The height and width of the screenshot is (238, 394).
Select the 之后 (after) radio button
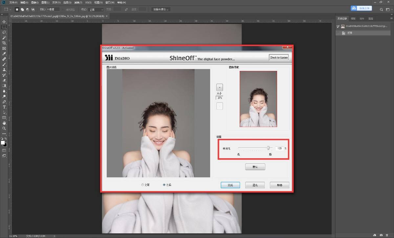(x=164, y=185)
